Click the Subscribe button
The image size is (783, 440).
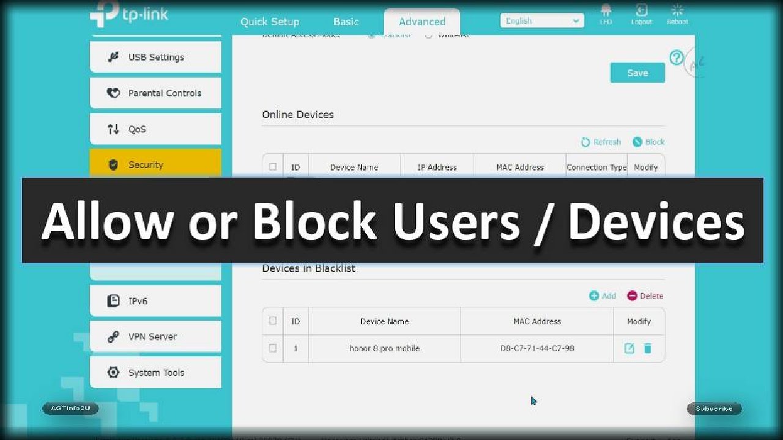(714, 408)
